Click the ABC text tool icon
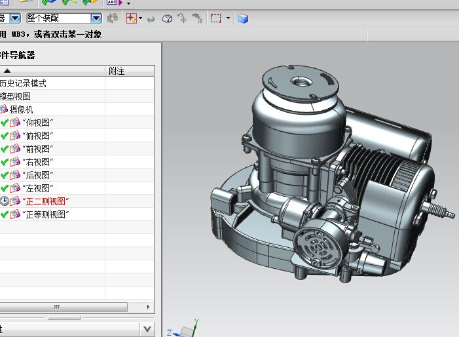 tap(112, 3)
